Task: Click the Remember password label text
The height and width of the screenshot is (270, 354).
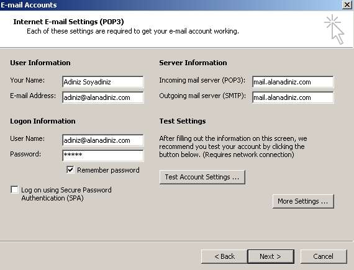Action: (x=108, y=170)
